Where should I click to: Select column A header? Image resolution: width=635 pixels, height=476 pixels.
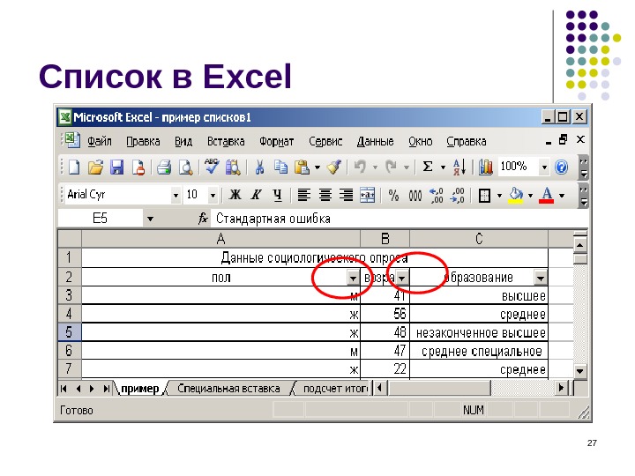221,239
